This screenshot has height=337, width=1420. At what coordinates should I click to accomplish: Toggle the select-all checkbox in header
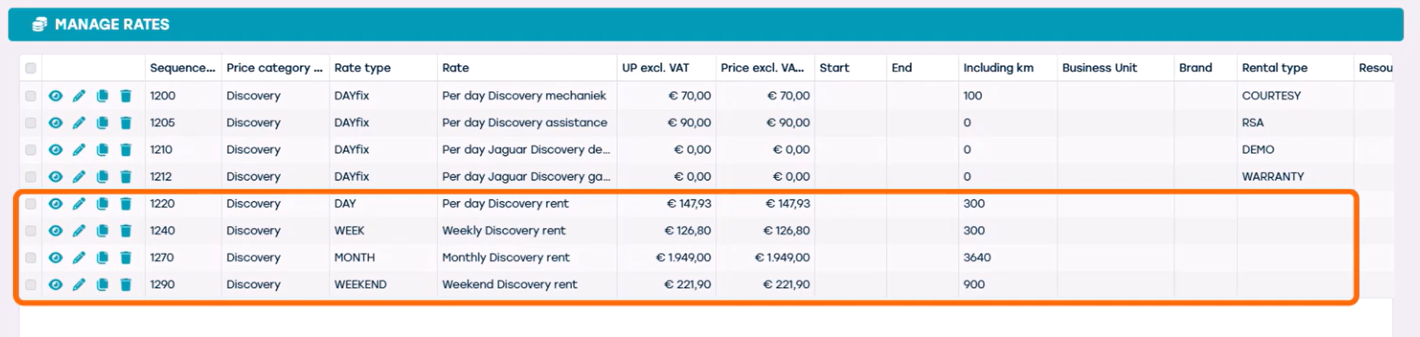[x=30, y=68]
